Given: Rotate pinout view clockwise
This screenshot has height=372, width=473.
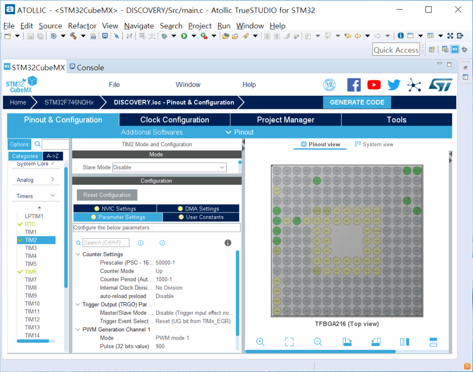Looking at the screenshot, I should pyautogui.click(x=347, y=342).
